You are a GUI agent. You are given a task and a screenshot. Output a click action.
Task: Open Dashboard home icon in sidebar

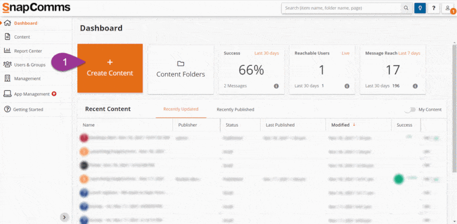coord(8,23)
